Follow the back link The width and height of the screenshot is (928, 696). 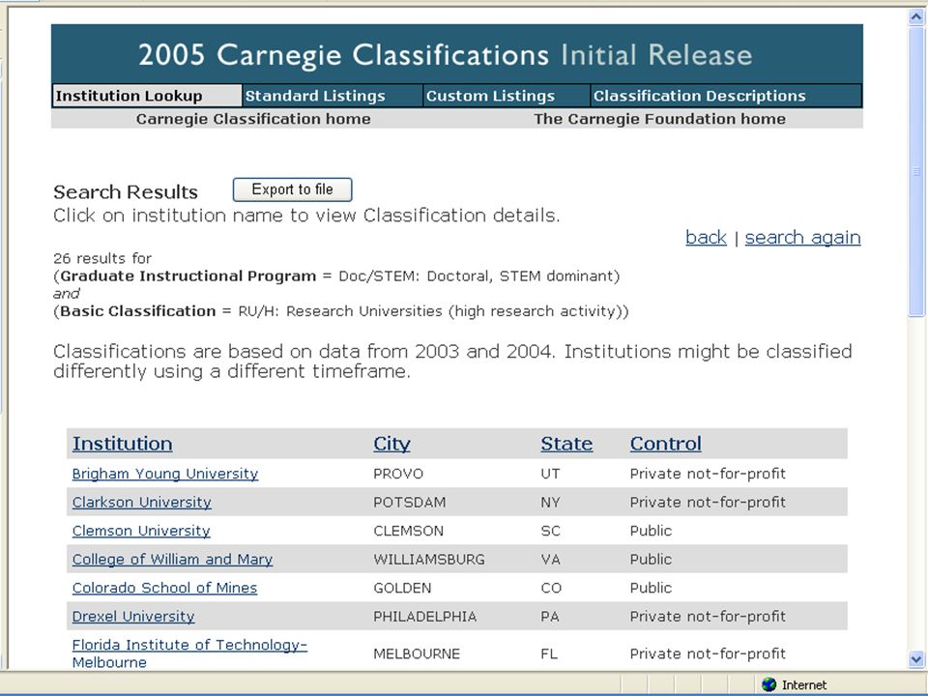click(x=706, y=238)
